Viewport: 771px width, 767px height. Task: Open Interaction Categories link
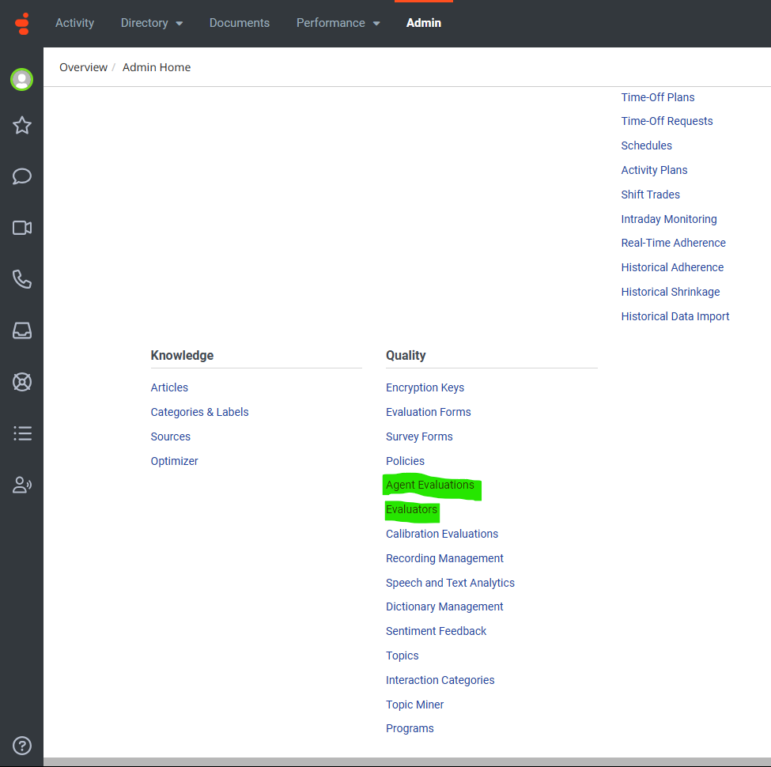[x=440, y=681]
